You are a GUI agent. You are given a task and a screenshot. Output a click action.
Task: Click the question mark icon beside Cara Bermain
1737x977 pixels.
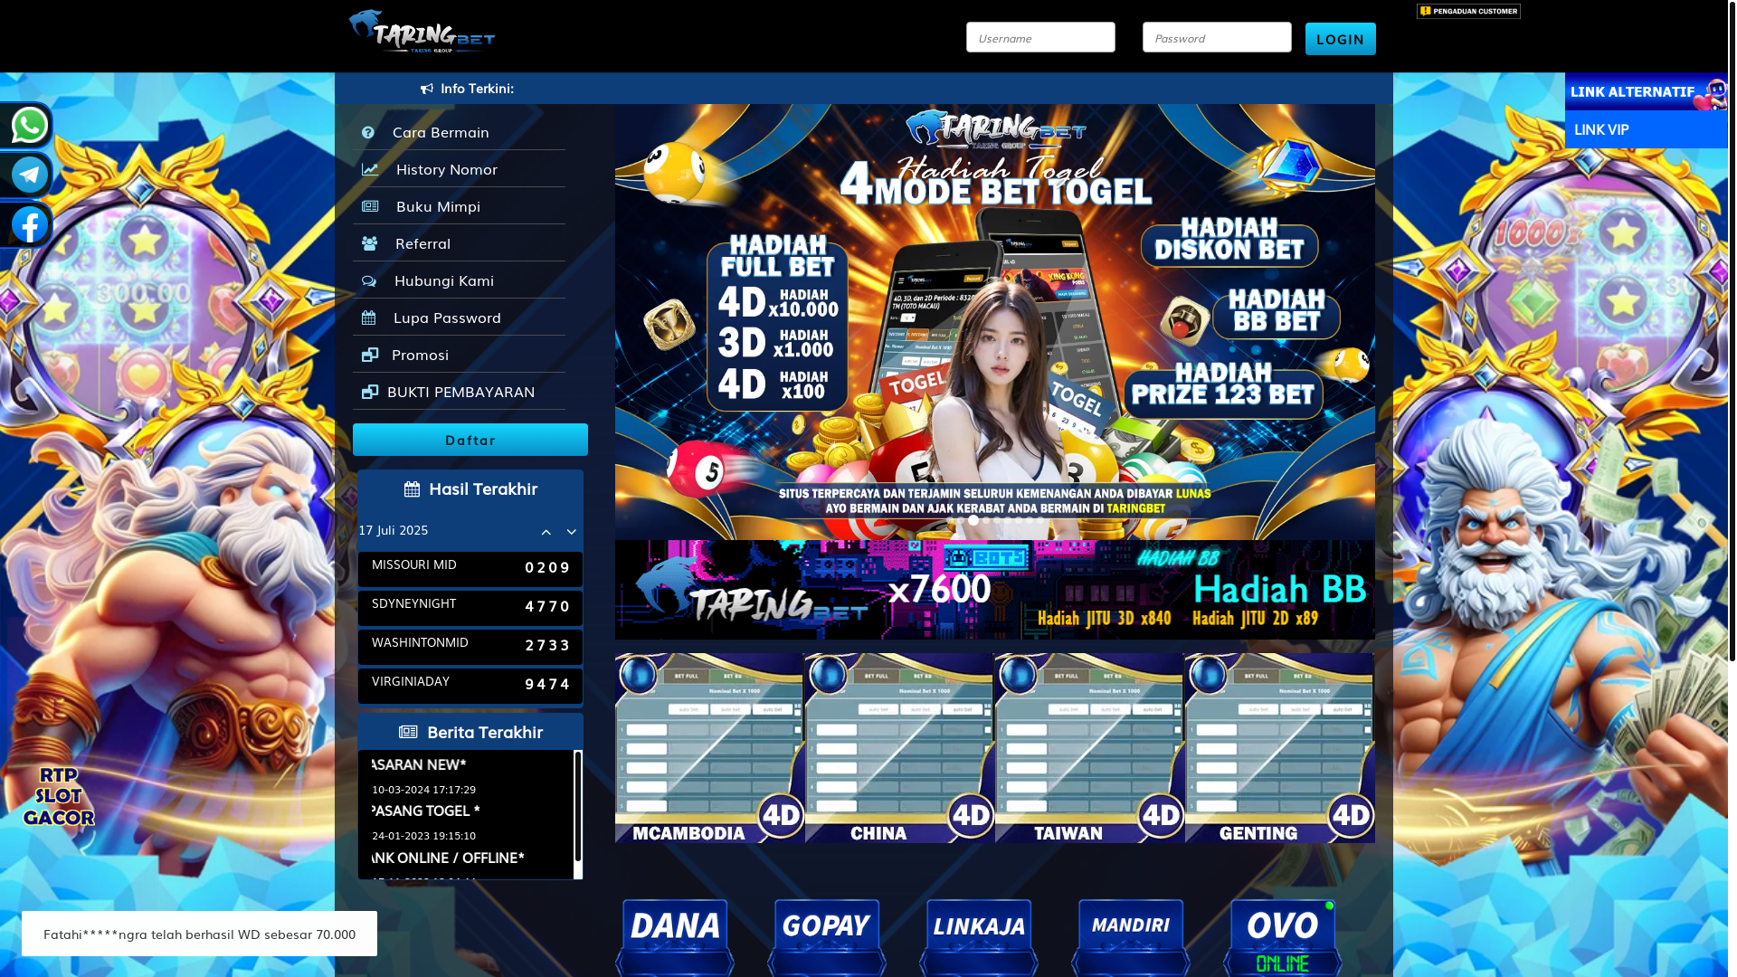368,132
